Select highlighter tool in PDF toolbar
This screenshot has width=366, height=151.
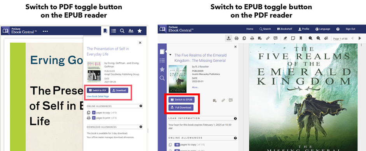pos(285,38)
